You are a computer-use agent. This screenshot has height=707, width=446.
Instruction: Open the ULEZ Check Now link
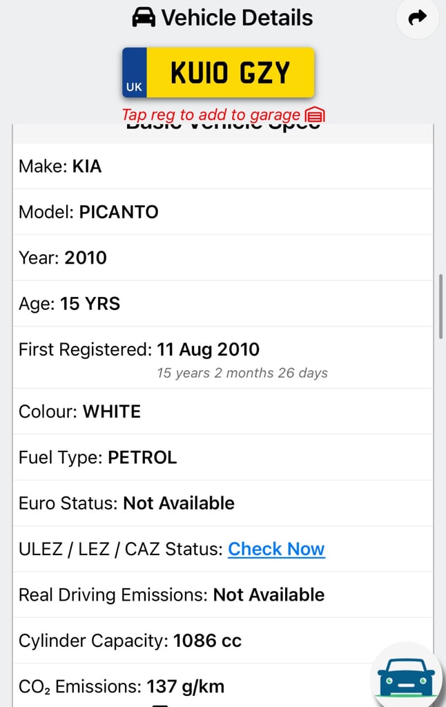point(275,548)
